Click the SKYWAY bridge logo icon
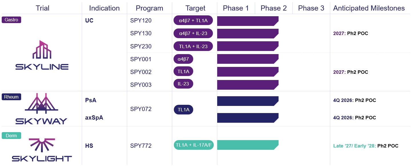413x166 pixels. (x=41, y=102)
